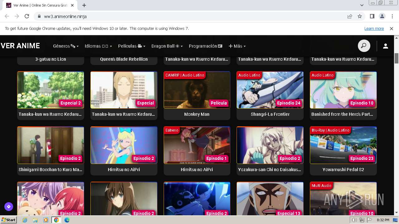The image size is (399, 224).
Task: Bookmark this page with the star icon
Action: pyautogui.click(x=360, y=16)
